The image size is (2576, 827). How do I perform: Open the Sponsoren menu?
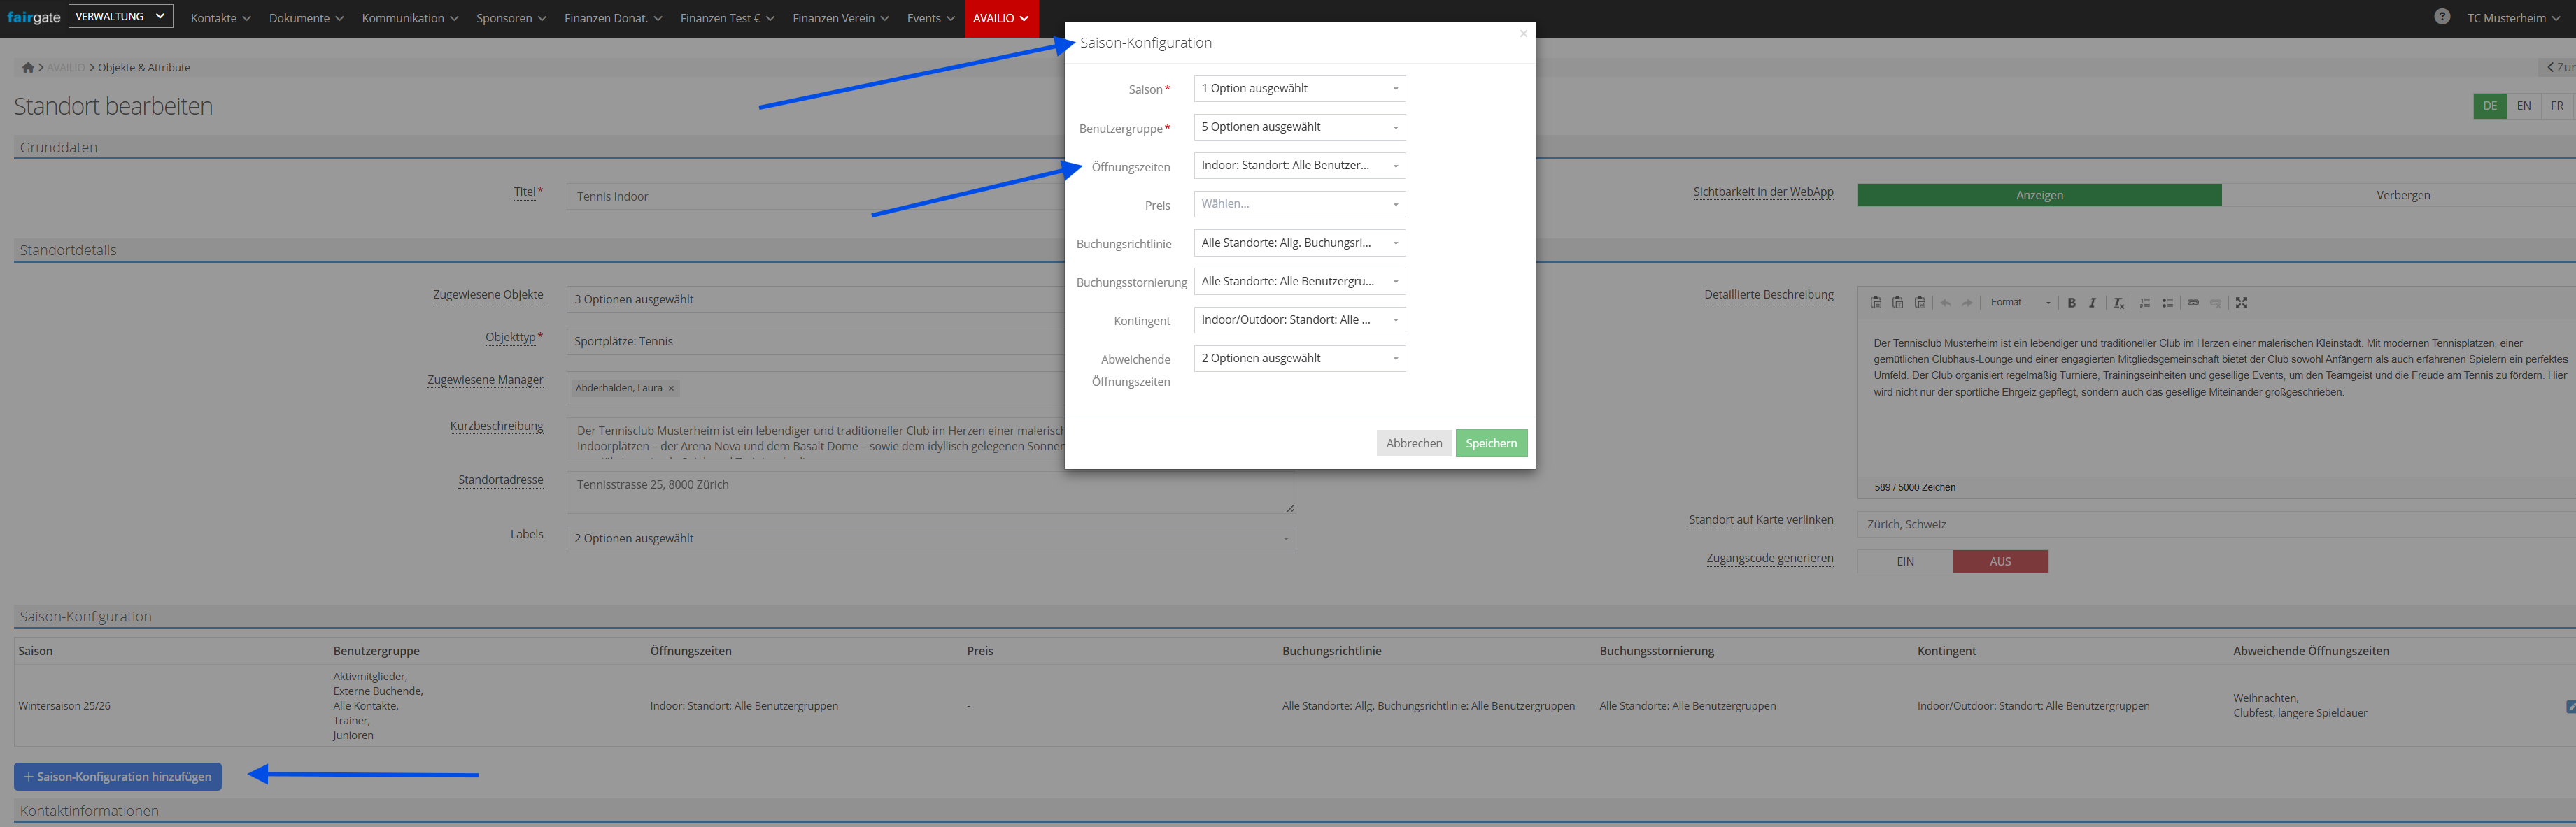click(x=510, y=18)
